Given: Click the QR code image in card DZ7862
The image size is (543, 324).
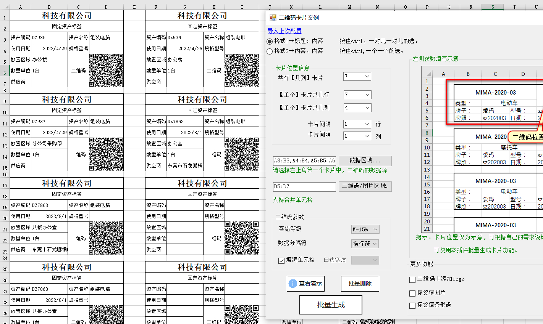Looking at the screenshot, I should click(242, 154).
